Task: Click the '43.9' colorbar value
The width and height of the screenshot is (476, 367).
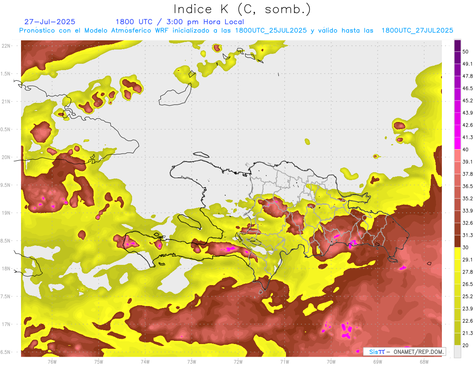Action: click(x=468, y=113)
